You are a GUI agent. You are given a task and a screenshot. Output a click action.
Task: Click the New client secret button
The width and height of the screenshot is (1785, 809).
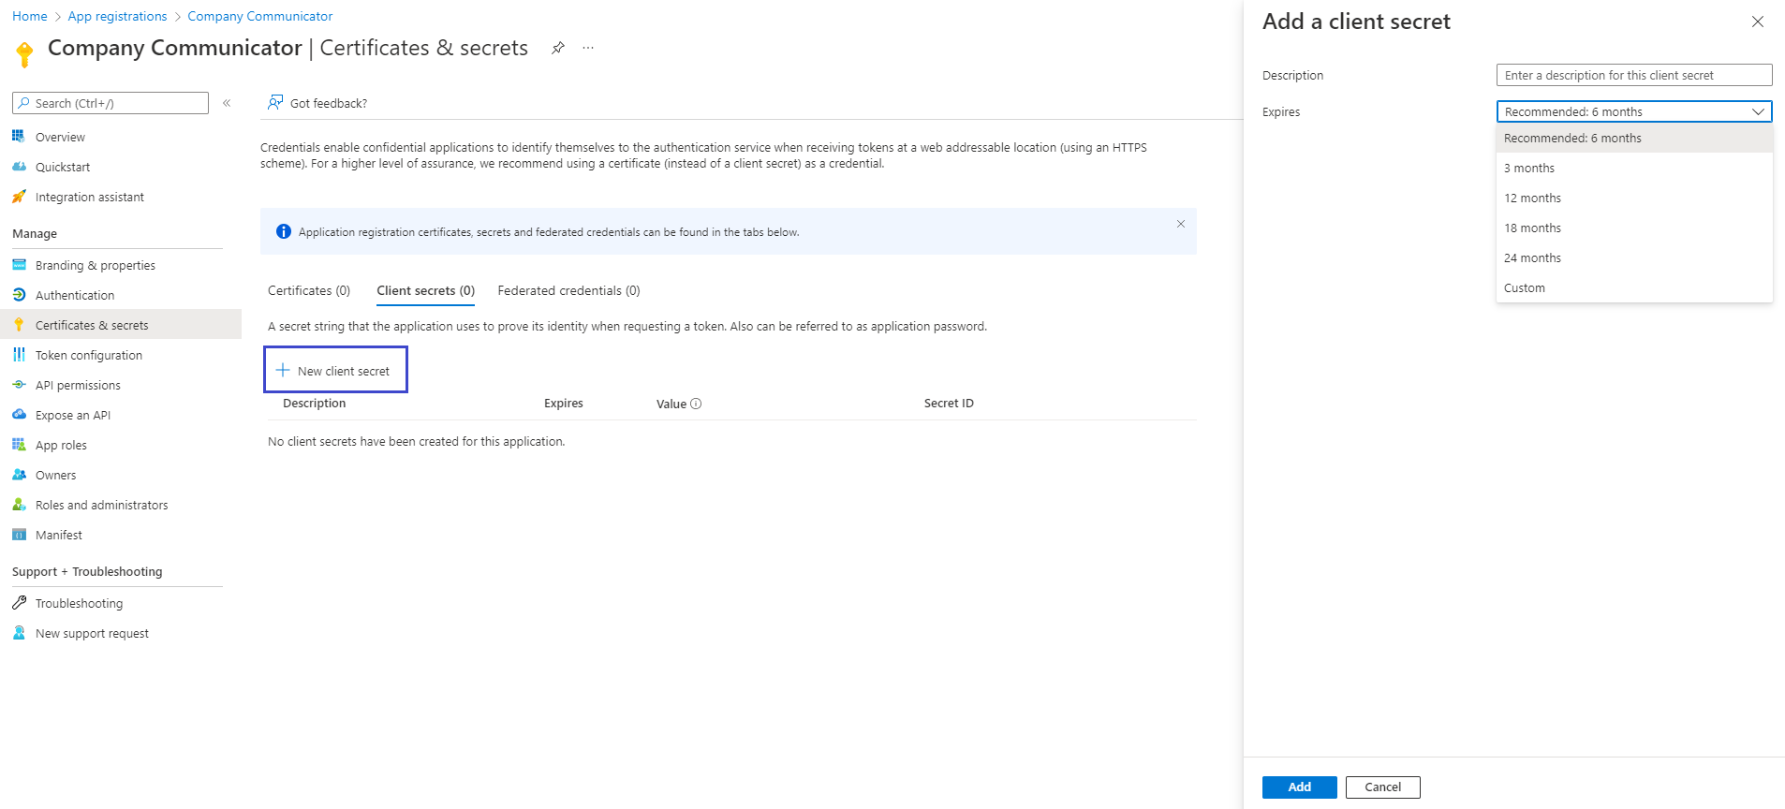(335, 370)
